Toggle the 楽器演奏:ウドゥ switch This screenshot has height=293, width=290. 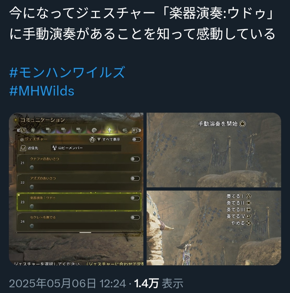tap(135, 198)
